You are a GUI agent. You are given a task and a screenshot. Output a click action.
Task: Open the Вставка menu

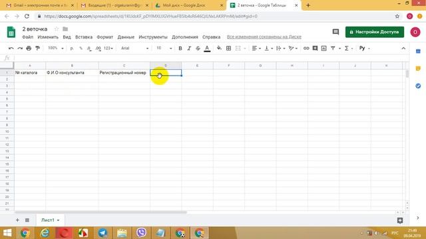84,37
